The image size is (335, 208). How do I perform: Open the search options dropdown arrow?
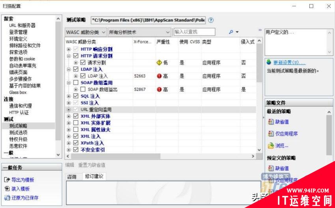(x=237, y=32)
